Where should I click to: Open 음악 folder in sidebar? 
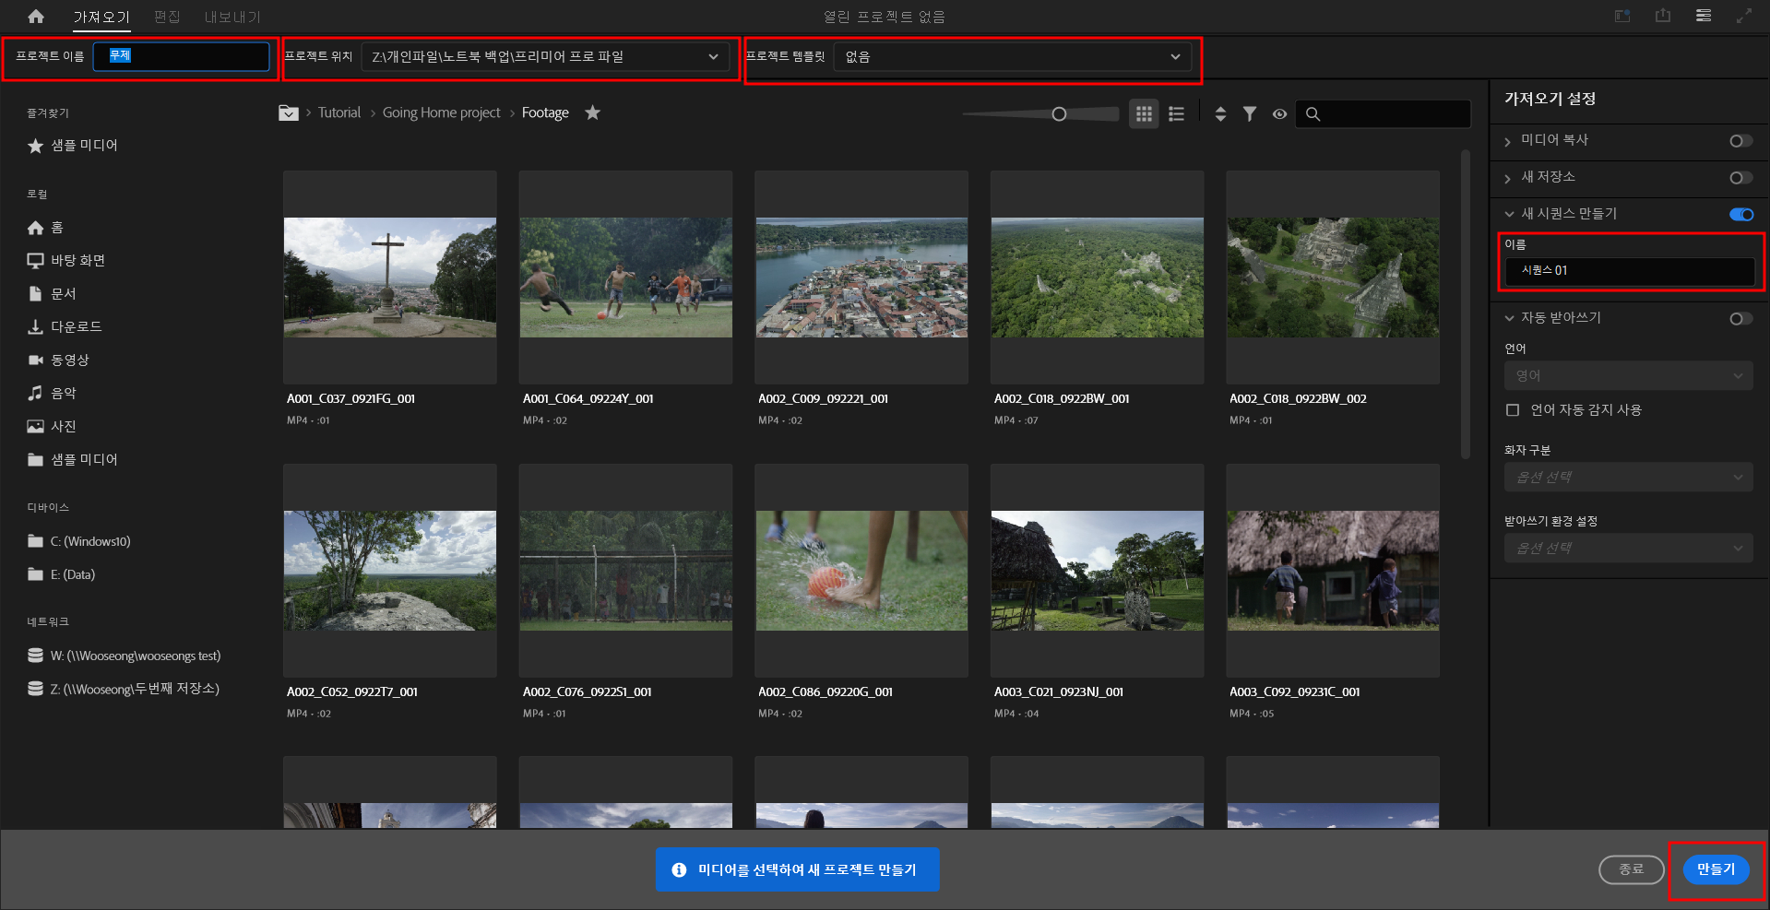[x=52, y=393]
